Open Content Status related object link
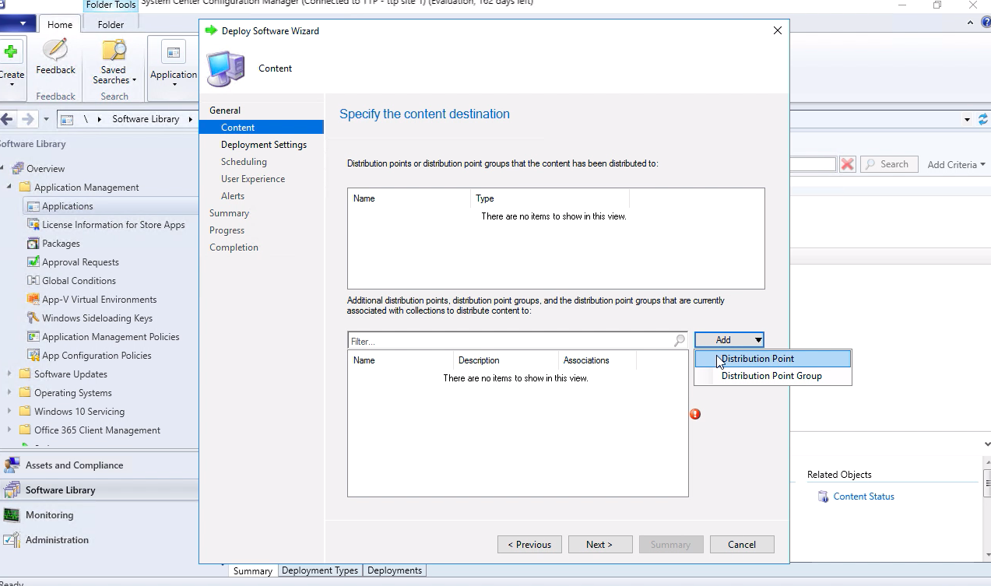The height and width of the screenshot is (586, 991). (863, 497)
